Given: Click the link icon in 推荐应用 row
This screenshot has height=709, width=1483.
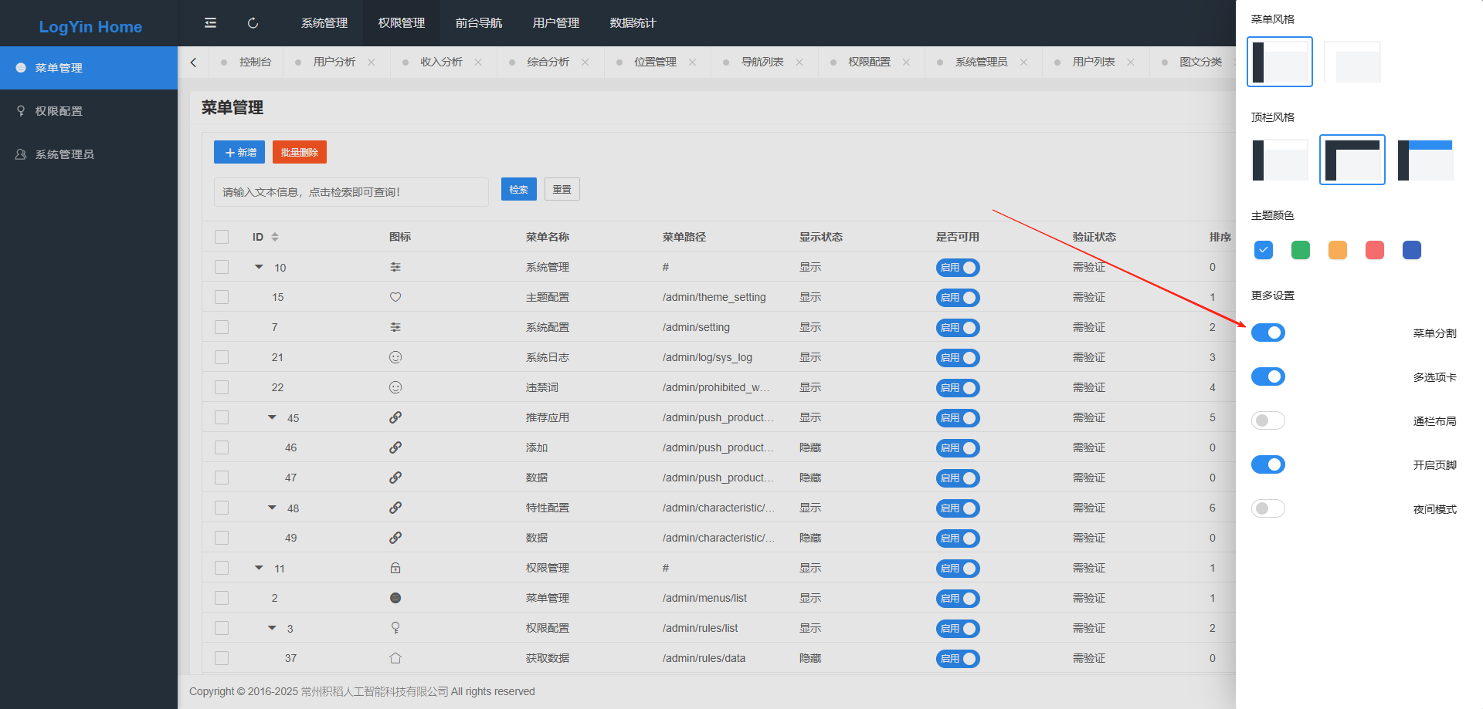Looking at the screenshot, I should tap(395, 417).
